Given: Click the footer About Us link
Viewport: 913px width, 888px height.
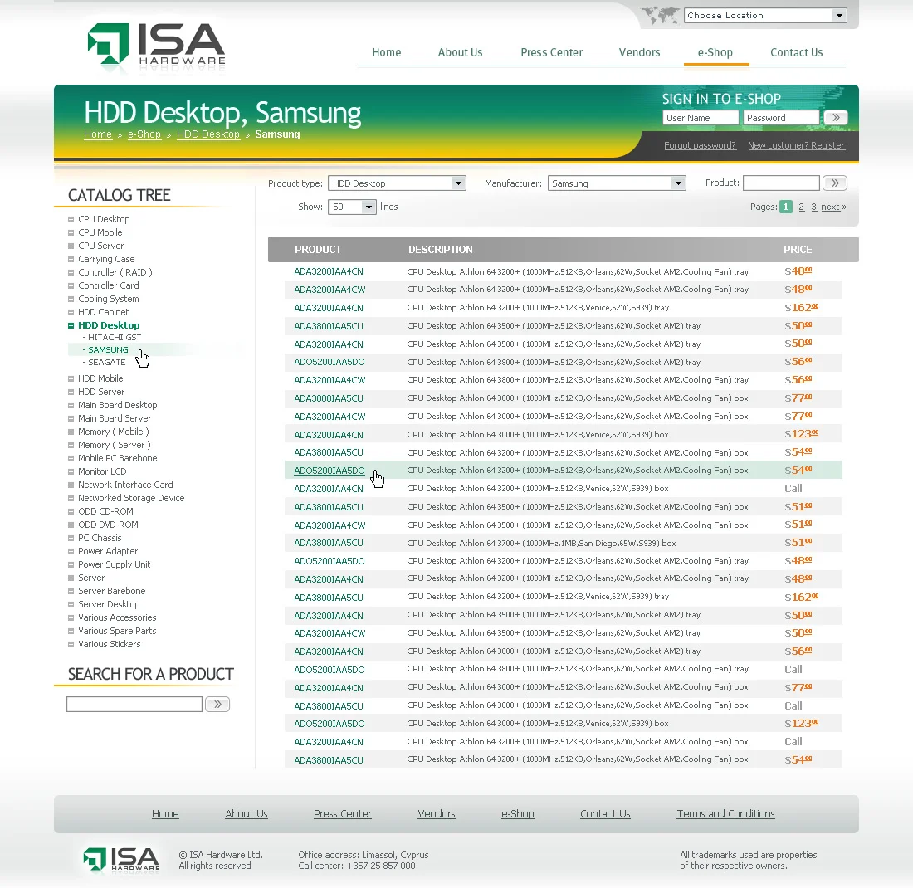Looking at the screenshot, I should pyautogui.click(x=247, y=814).
